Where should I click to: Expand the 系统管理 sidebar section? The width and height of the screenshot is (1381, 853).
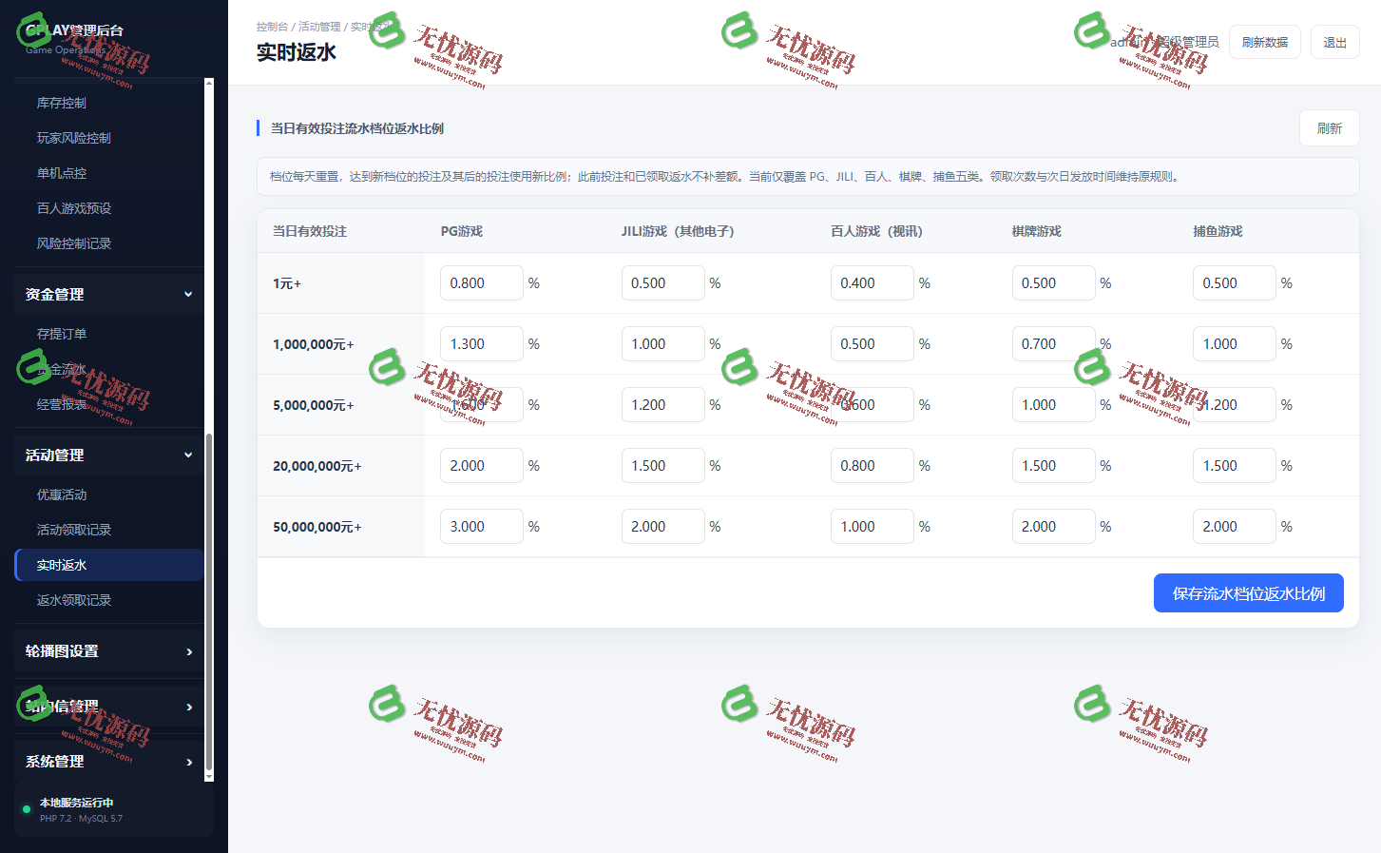pos(109,762)
